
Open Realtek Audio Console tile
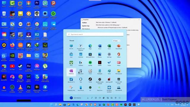[100, 81]
